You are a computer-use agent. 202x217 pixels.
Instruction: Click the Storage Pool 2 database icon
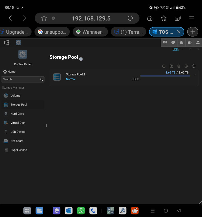coord(57,77)
